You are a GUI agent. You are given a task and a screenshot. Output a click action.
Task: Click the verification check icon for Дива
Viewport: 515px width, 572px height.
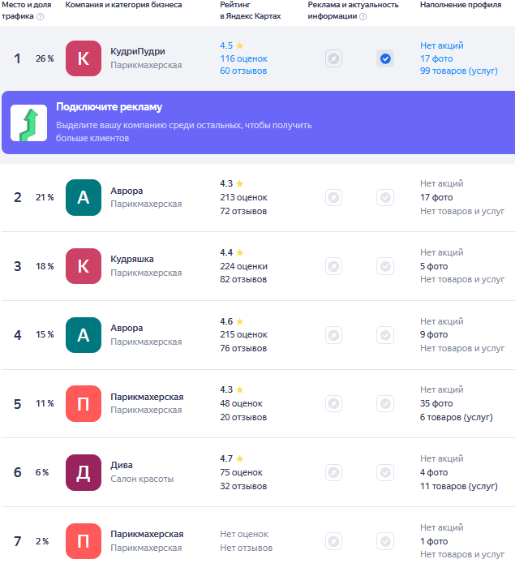385,472
